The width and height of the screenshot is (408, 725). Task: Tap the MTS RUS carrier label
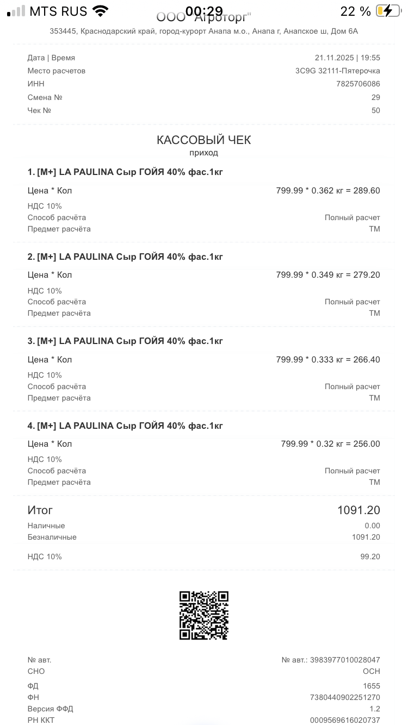[58, 11]
